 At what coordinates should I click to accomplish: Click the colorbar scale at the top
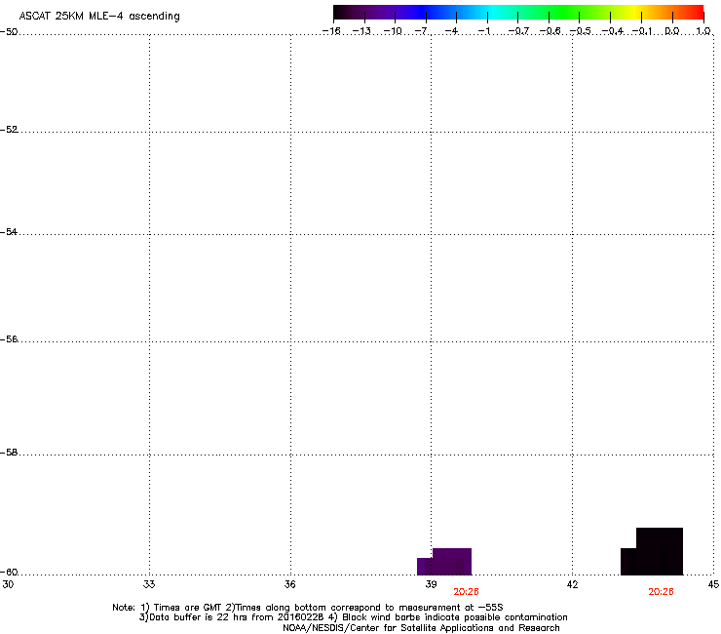pos(518,13)
